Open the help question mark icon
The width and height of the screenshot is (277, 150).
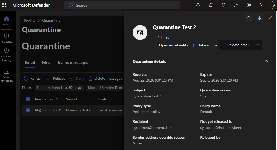(x=261, y=5)
